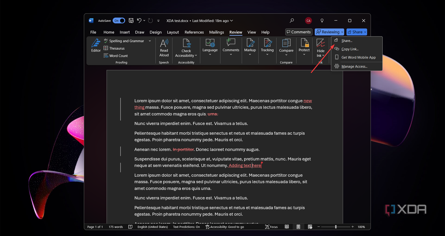Select the References tab
445x236 pixels.
tap(194, 32)
